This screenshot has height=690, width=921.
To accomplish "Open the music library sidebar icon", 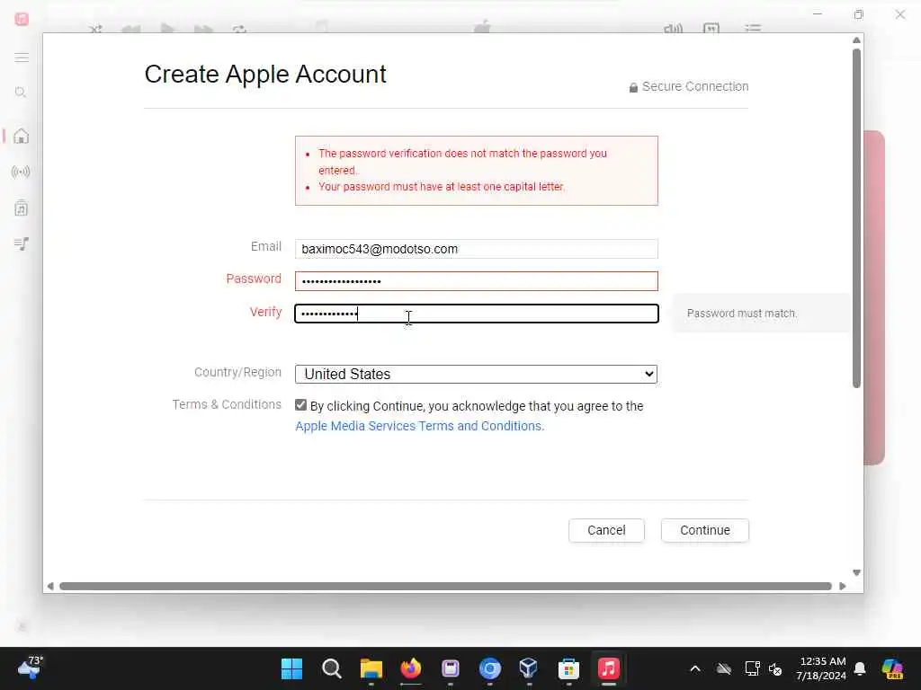I will (x=22, y=208).
